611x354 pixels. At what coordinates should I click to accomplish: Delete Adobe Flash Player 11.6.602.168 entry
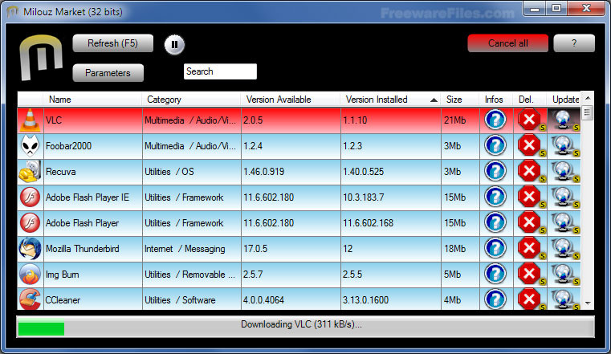529,223
